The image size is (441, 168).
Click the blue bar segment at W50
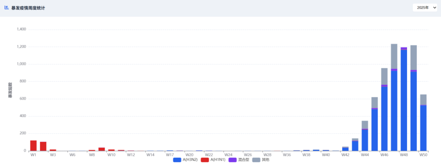tap(423, 128)
